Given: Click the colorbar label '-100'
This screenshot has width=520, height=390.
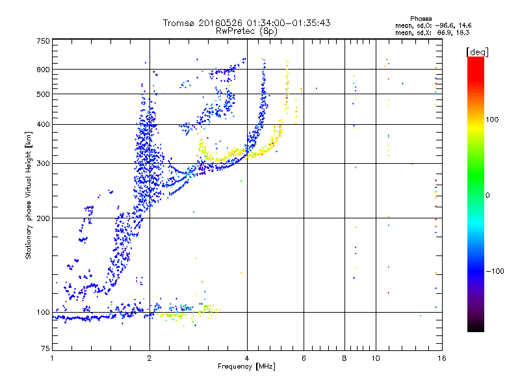Looking at the screenshot, I should (x=495, y=271).
